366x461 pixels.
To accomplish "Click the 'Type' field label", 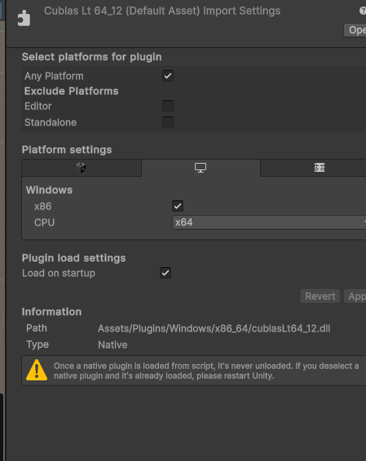I will pyautogui.click(x=37, y=345).
